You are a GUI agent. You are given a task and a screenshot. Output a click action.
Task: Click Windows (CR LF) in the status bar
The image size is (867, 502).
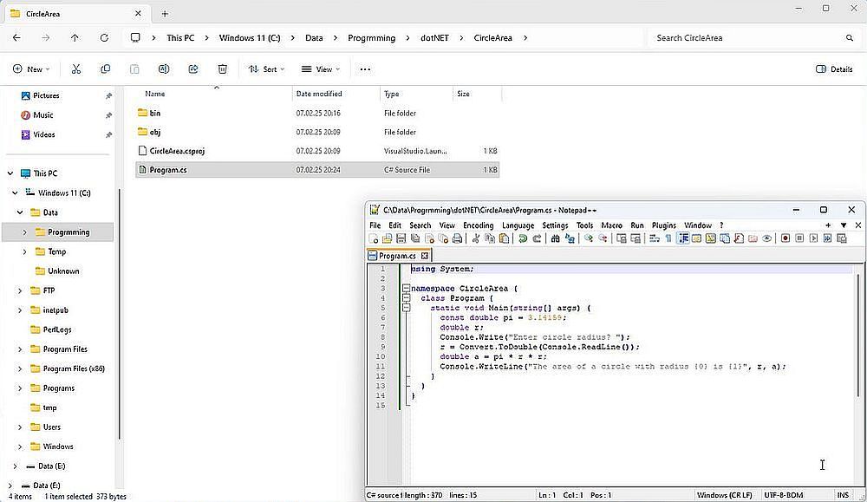click(x=724, y=495)
